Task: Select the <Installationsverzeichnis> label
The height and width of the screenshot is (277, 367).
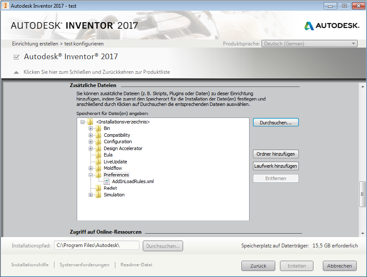Action: (123, 122)
